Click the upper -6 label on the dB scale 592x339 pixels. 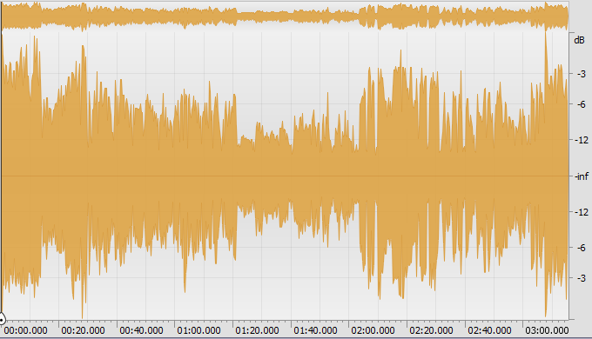582,104
